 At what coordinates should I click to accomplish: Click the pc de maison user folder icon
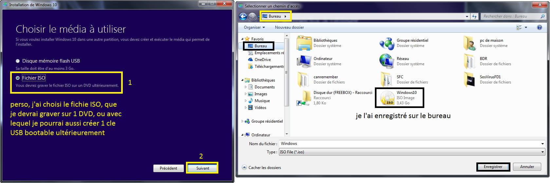click(x=470, y=43)
